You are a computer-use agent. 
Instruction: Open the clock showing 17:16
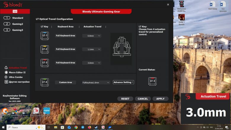click(x=219, y=127)
